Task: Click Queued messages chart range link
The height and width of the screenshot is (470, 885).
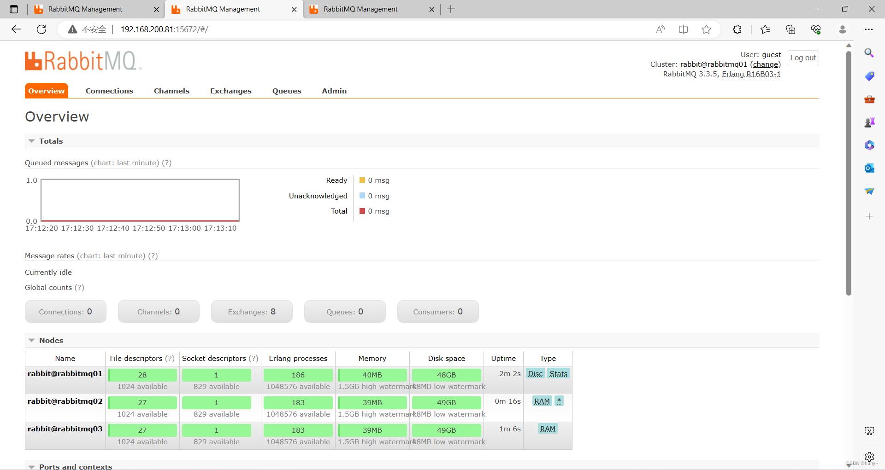Action: [x=125, y=163]
